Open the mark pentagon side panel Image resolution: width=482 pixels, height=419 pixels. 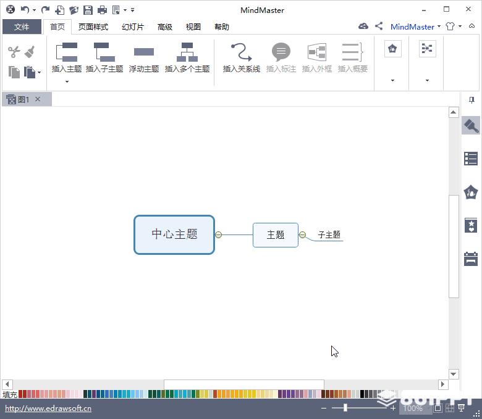(471, 192)
